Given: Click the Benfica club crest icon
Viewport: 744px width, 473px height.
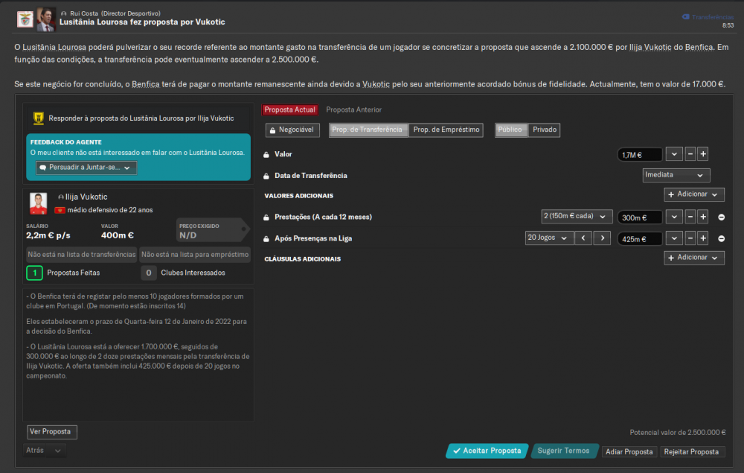Looking at the screenshot, I should [x=25, y=19].
